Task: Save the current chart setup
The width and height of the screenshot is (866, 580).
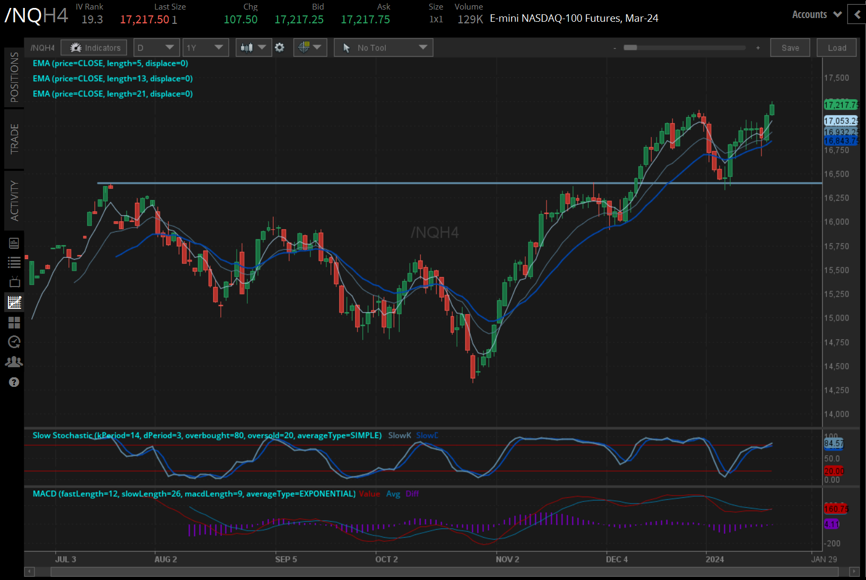Action: click(x=790, y=48)
